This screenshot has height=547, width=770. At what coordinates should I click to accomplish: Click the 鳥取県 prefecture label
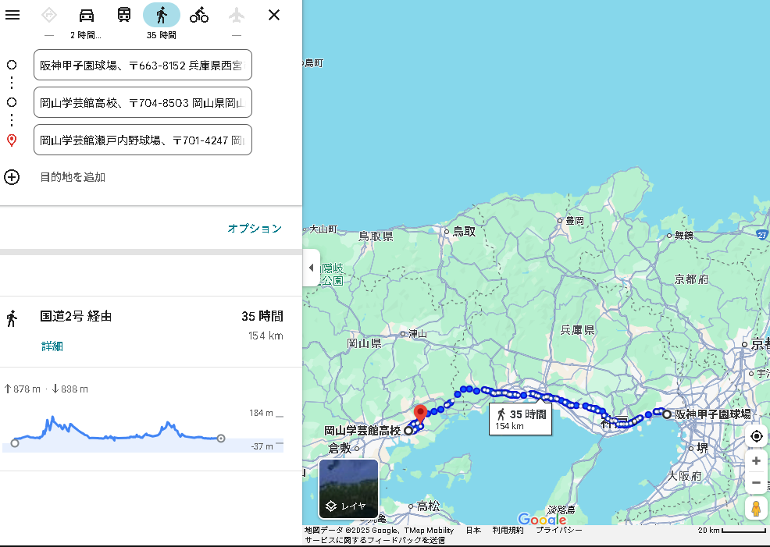tap(376, 236)
